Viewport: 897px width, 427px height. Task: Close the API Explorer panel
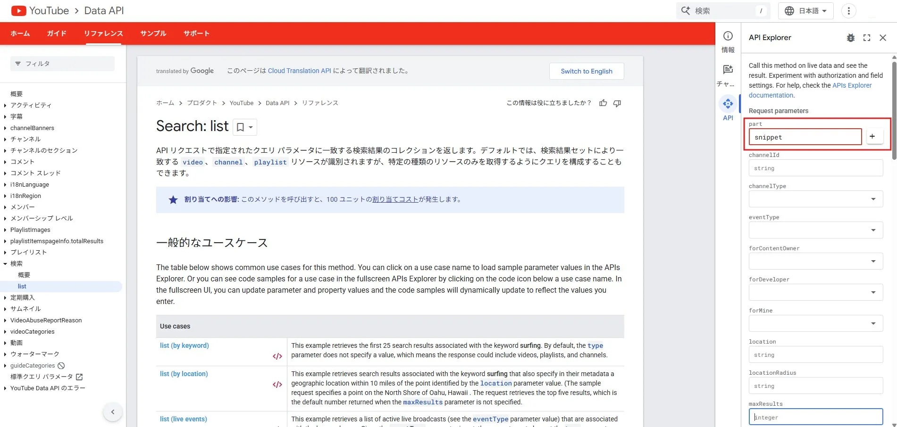click(x=883, y=38)
